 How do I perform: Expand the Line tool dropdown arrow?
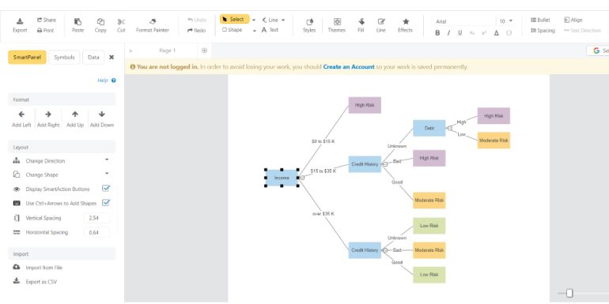pyautogui.click(x=283, y=20)
